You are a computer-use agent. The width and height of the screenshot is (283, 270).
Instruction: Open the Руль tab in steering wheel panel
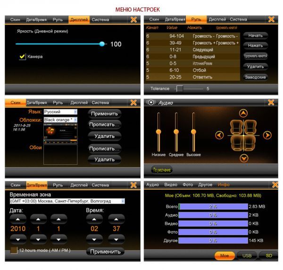click(196, 19)
